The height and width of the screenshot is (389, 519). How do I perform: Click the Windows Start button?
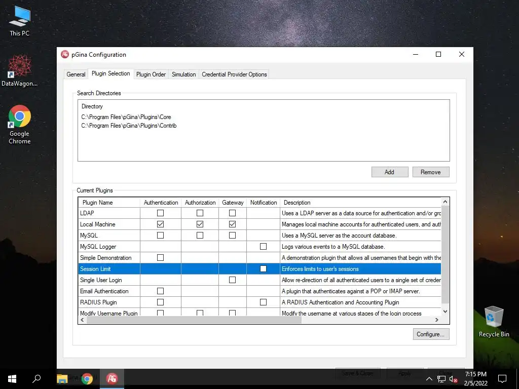tap(12, 379)
